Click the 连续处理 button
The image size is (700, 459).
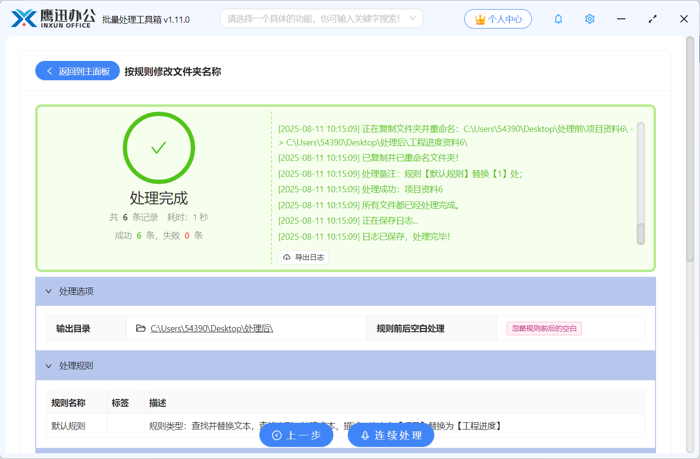coord(391,435)
